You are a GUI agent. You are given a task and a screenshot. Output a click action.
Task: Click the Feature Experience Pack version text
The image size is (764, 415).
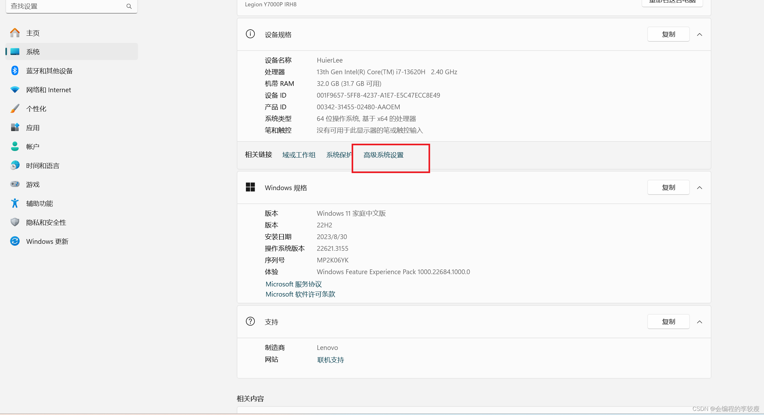tap(393, 272)
